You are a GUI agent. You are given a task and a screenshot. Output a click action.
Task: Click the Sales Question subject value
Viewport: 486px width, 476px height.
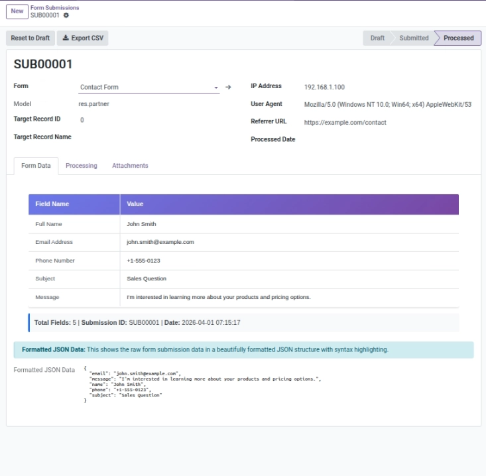[290, 278]
